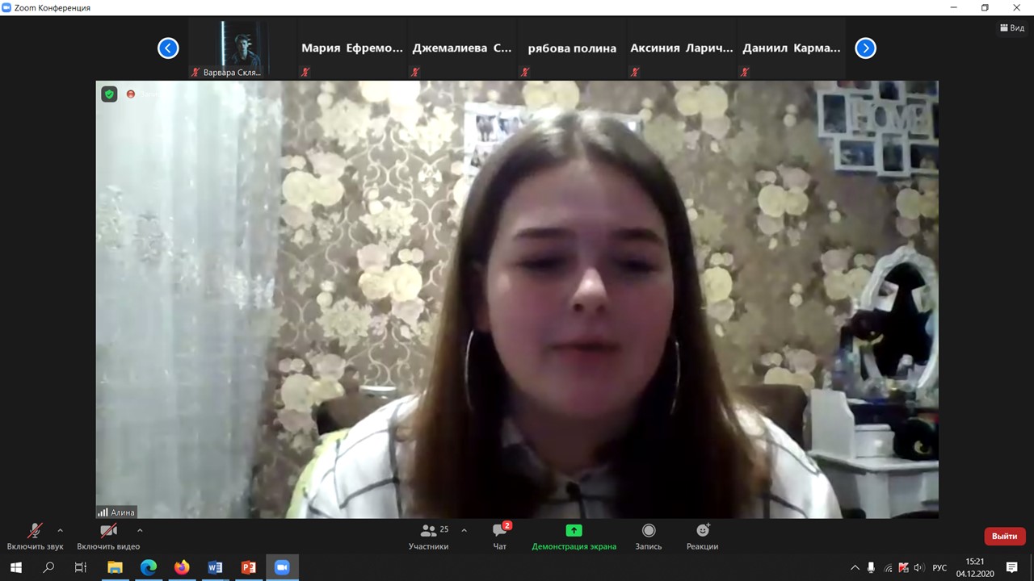
Task: Click the green encryption shield icon
Action: [x=109, y=94]
